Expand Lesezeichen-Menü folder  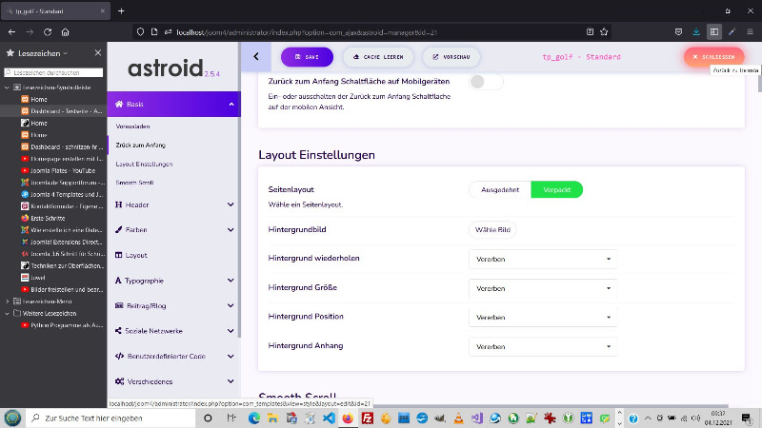(x=8, y=302)
